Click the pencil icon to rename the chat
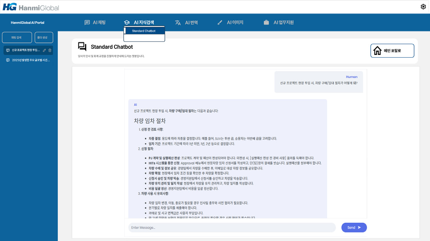Screen dimensions: 430x241 pyautogui.click(x=44, y=50)
